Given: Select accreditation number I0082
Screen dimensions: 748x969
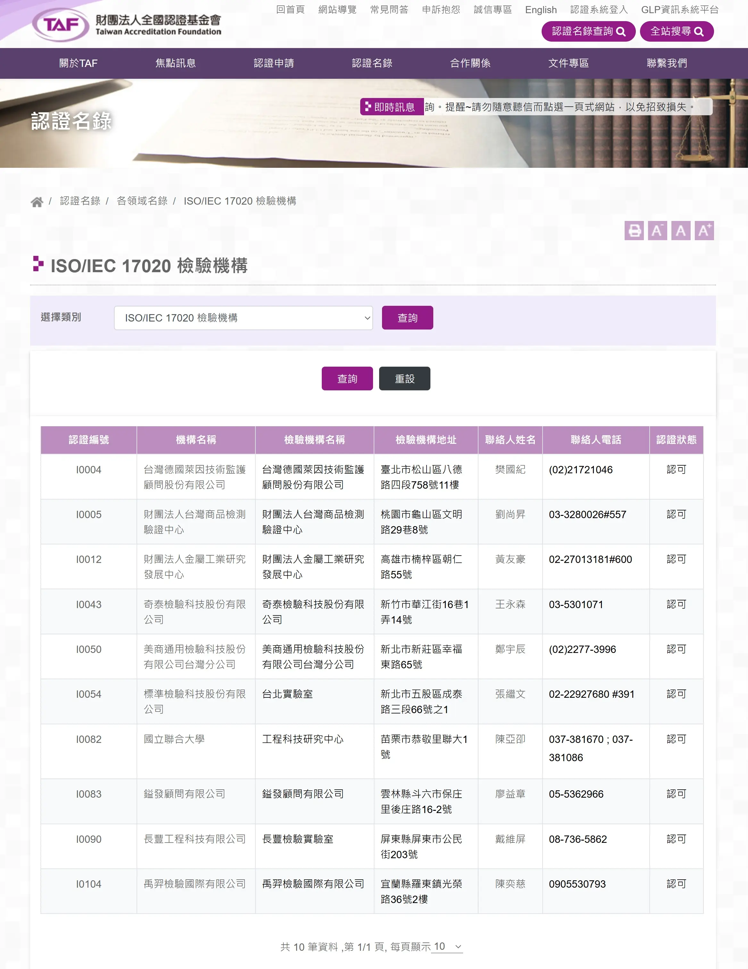Looking at the screenshot, I should 89,740.
